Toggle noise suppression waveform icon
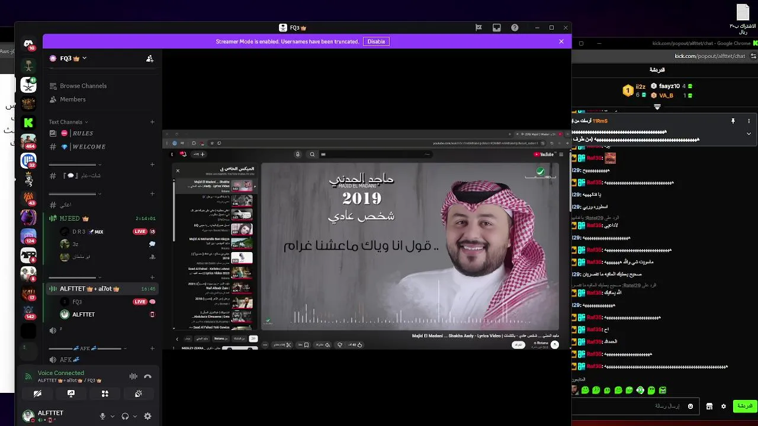 (133, 376)
